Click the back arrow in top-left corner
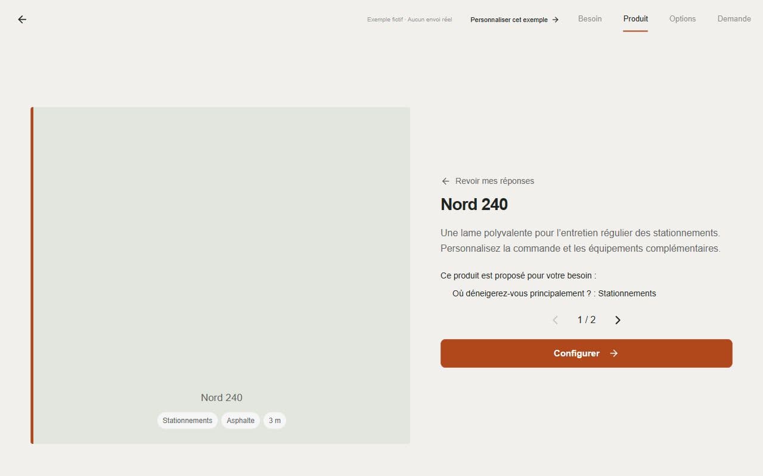The image size is (763, 476). pyautogui.click(x=22, y=19)
